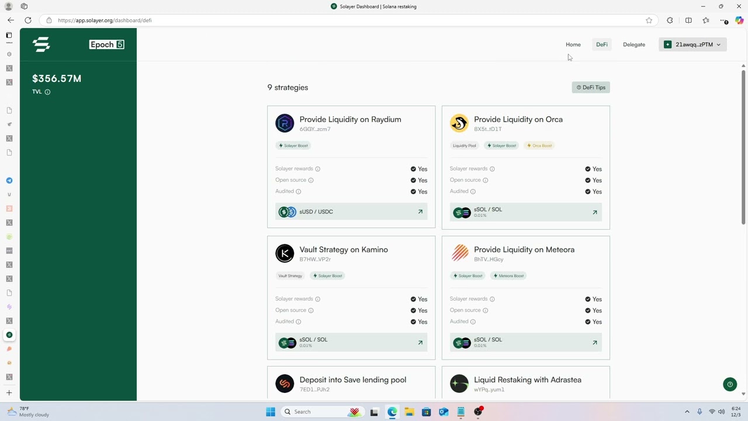Toggle the vertical tabs pane icon

pyautogui.click(x=9, y=35)
